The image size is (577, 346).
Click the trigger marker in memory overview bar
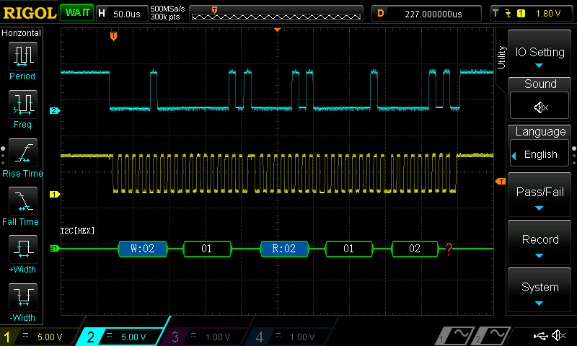click(x=214, y=10)
